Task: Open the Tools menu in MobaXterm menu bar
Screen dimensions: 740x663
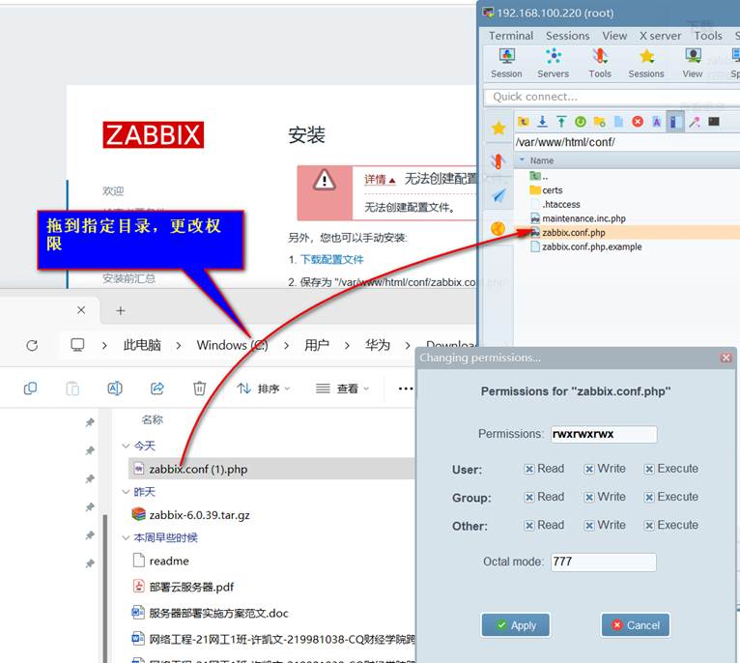Action: [708, 36]
